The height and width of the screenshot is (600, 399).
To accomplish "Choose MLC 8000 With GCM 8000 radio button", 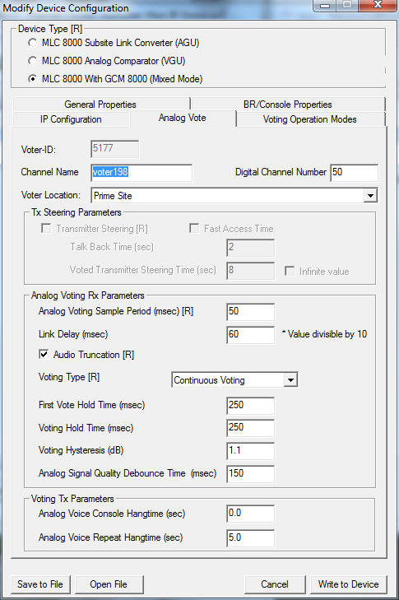I will coord(33,79).
